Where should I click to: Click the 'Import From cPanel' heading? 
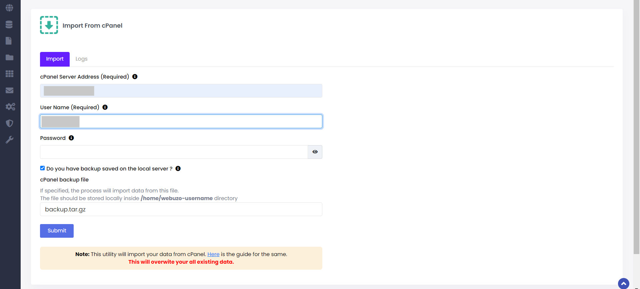(92, 26)
